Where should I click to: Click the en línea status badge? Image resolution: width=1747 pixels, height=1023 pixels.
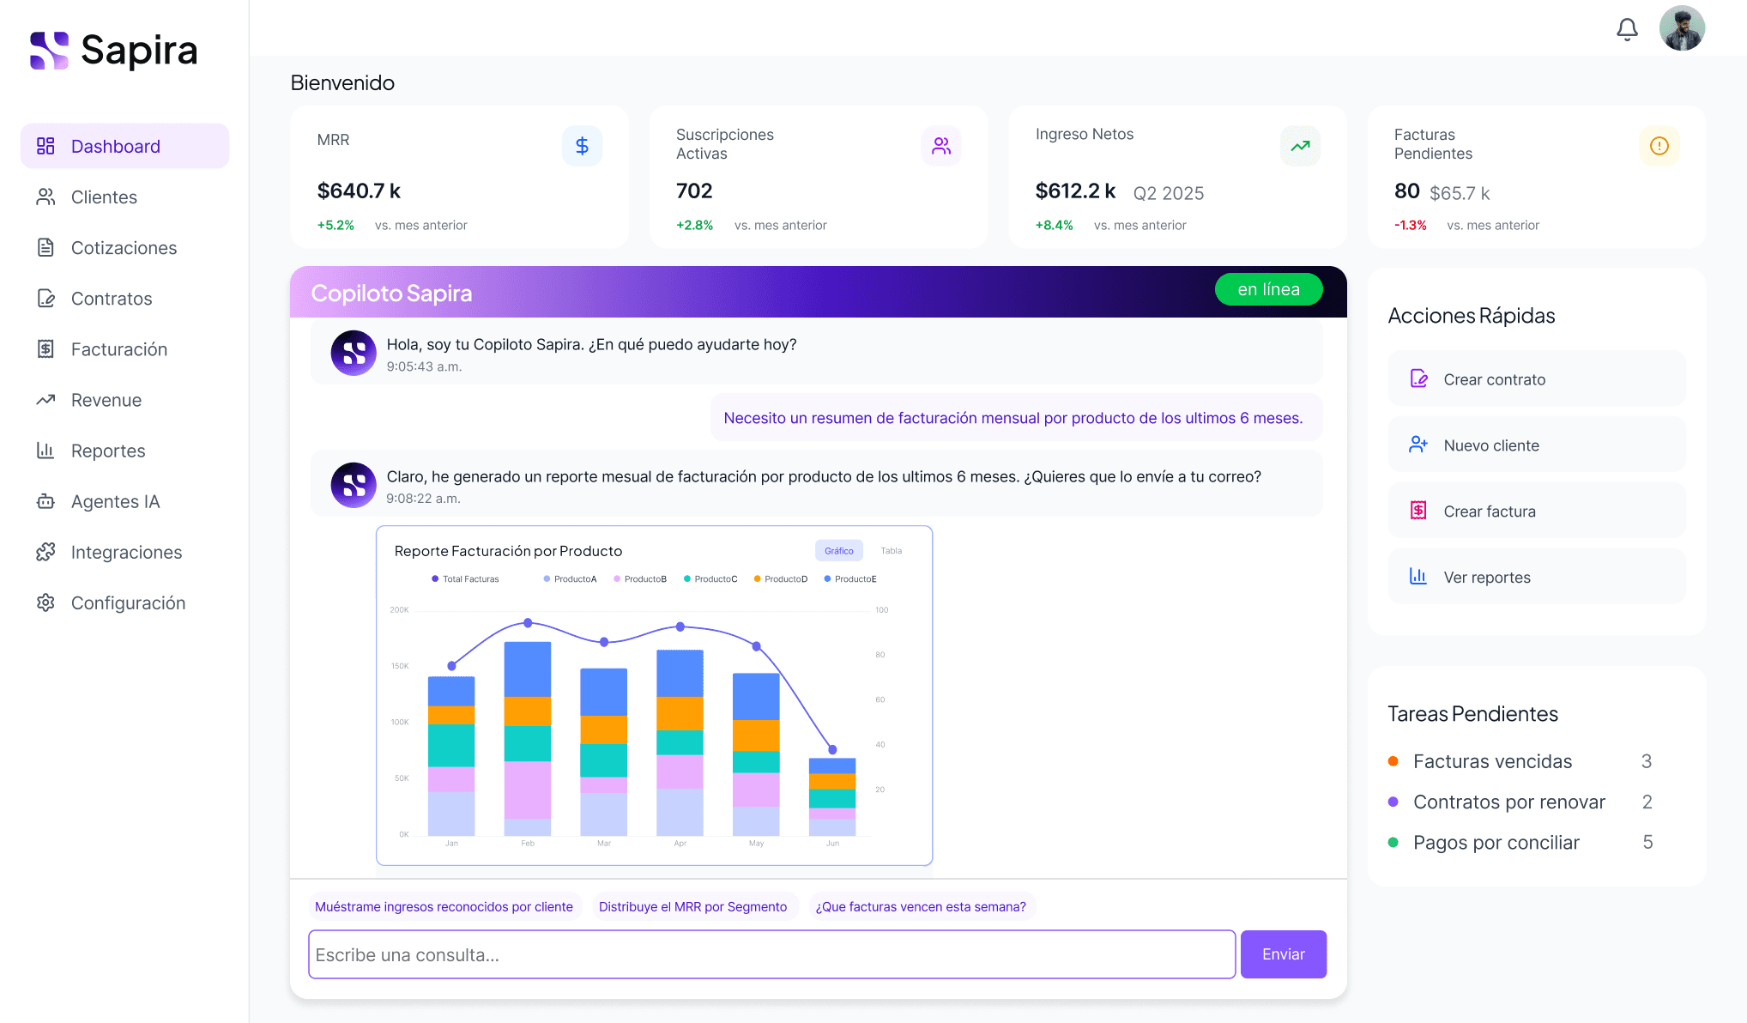(1268, 289)
